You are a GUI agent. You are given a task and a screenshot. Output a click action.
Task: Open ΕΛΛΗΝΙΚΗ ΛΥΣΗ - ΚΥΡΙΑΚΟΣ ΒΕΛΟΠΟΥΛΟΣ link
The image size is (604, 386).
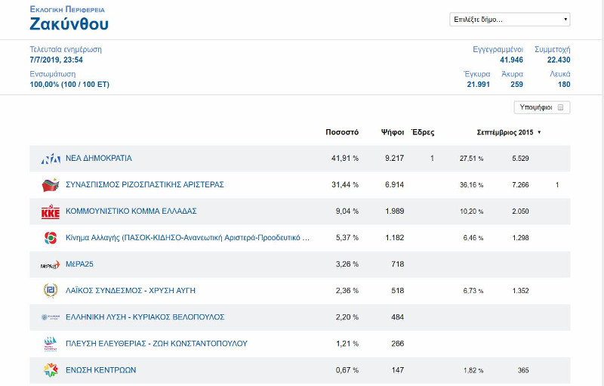coord(145,317)
